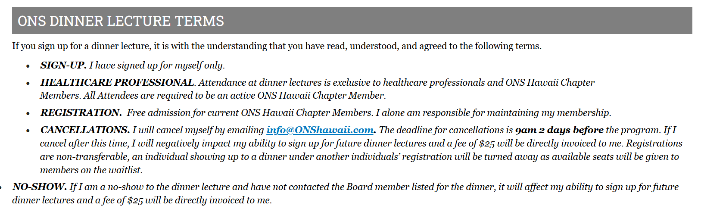Open the info@ONShawaii.com email link

tap(320, 130)
